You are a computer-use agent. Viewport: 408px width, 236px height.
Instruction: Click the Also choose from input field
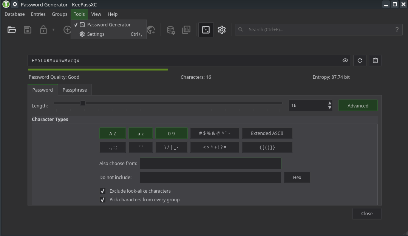210,164
